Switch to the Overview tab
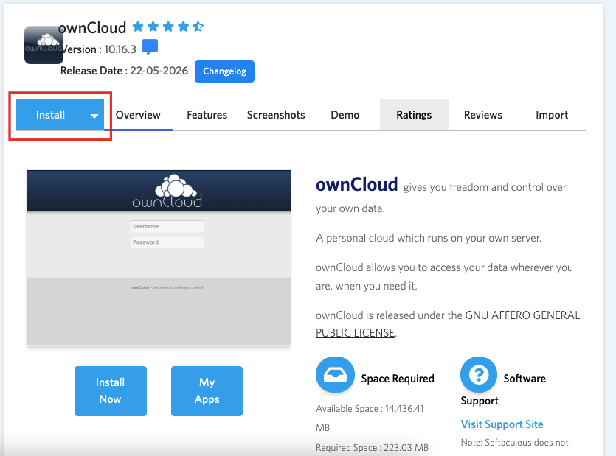 pyautogui.click(x=138, y=115)
